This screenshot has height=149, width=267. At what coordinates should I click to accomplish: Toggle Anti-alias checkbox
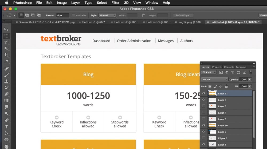(73, 15)
